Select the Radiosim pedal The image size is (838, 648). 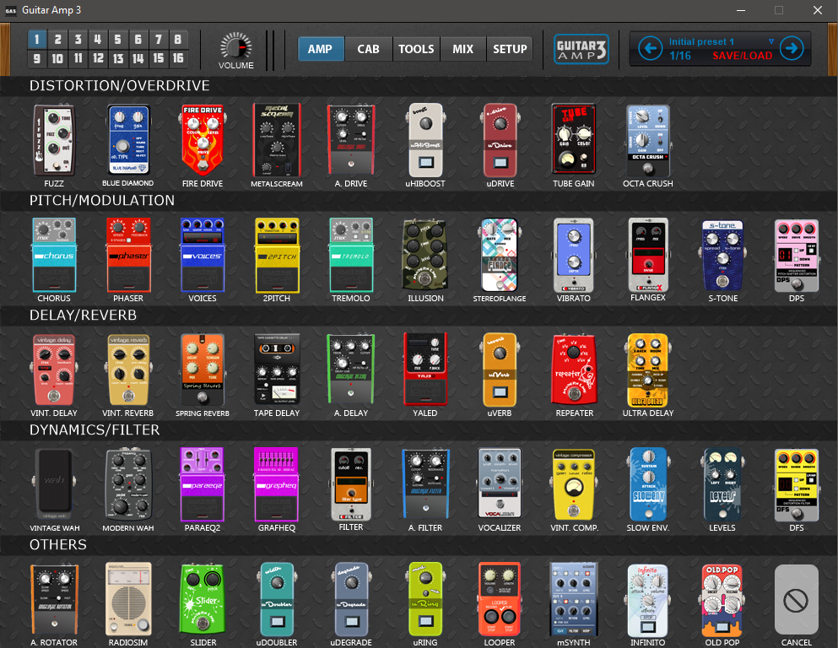pos(128,599)
